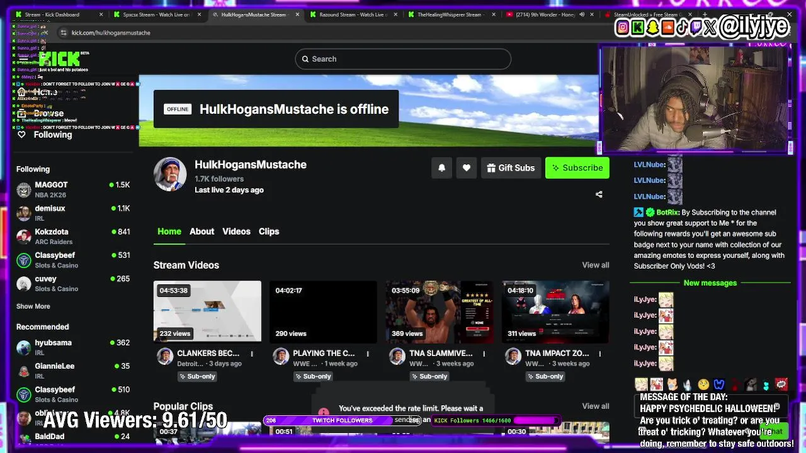Viewport: 806px width, 453px height.
Task: Click the share icon below Subscribe
Action: click(599, 194)
